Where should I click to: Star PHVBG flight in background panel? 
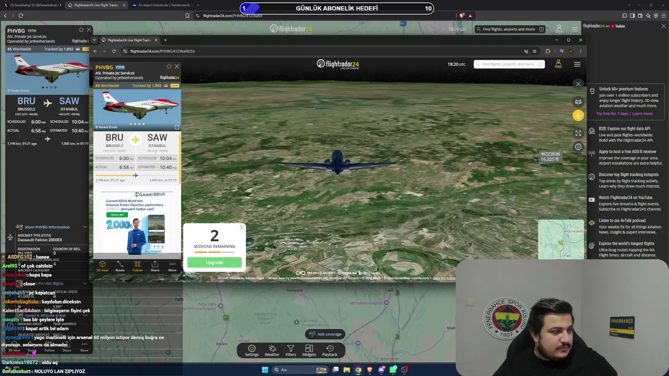pyautogui.click(x=81, y=30)
